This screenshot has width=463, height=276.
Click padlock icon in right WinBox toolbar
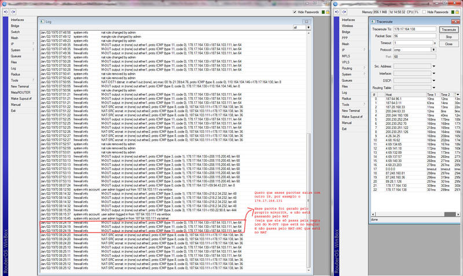(x=457, y=12)
